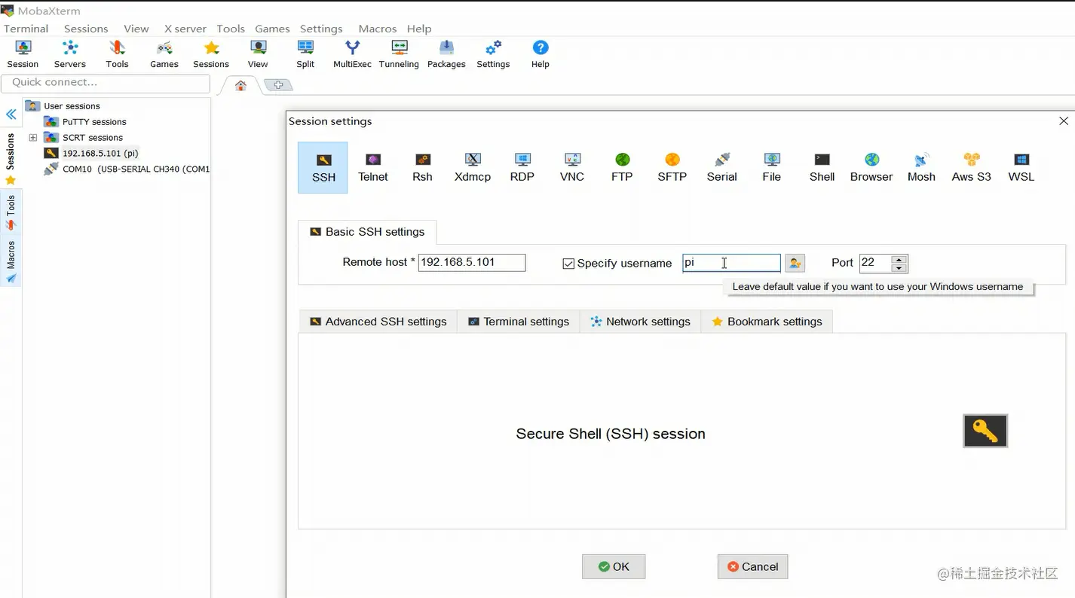
Task: Open the Terminal menu
Action: point(26,29)
